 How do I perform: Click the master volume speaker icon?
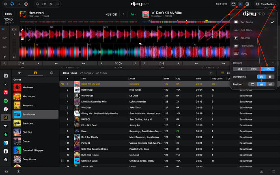pyautogui.click(x=5, y=4)
